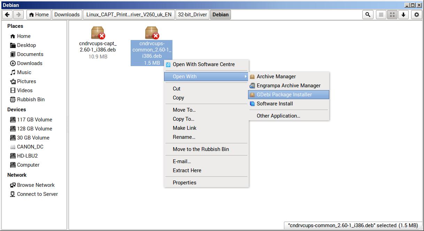Screen dimensions: 424x231
Task: Click the forward navigation arrow
Action: (x=18, y=15)
